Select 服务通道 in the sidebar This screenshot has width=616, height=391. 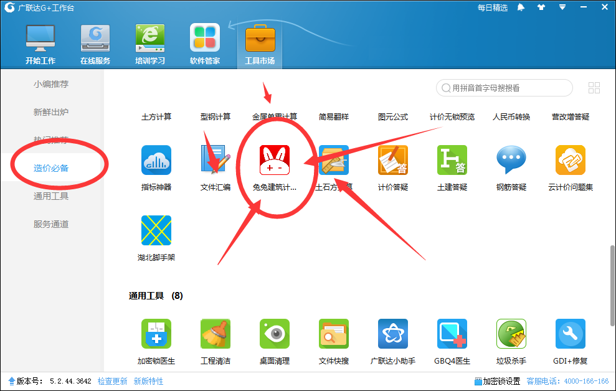pos(51,224)
